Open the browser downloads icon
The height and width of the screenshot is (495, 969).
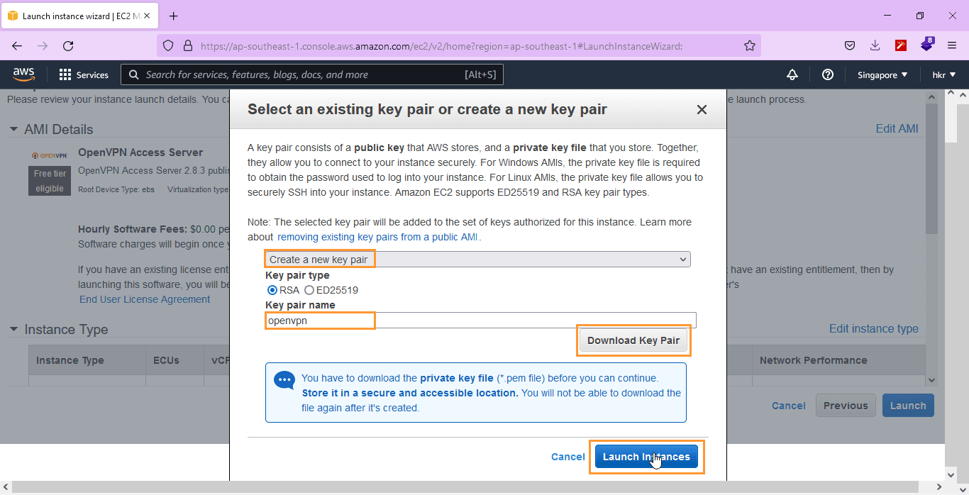[x=875, y=45]
